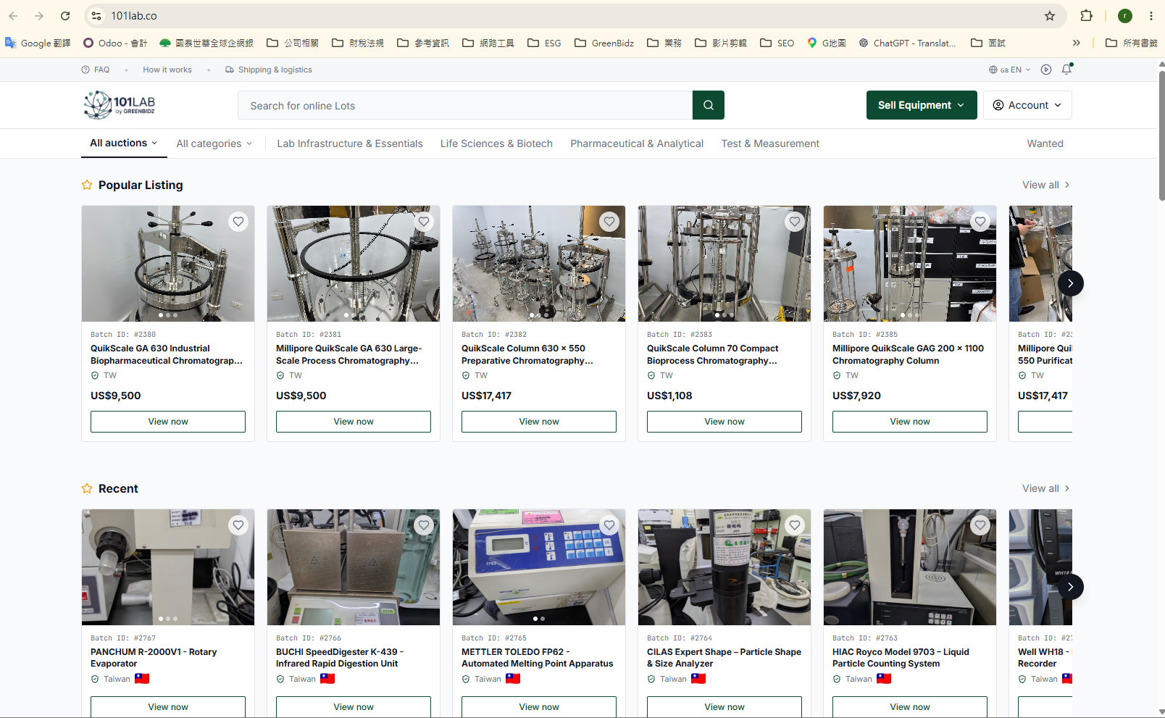The height and width of the screenshot is (718, 1165).
Task: Click View now for BUCHI SpeedDigester K-439
Action: tap(354, 706)
